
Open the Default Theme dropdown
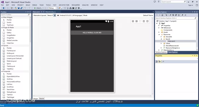point(148,15)
